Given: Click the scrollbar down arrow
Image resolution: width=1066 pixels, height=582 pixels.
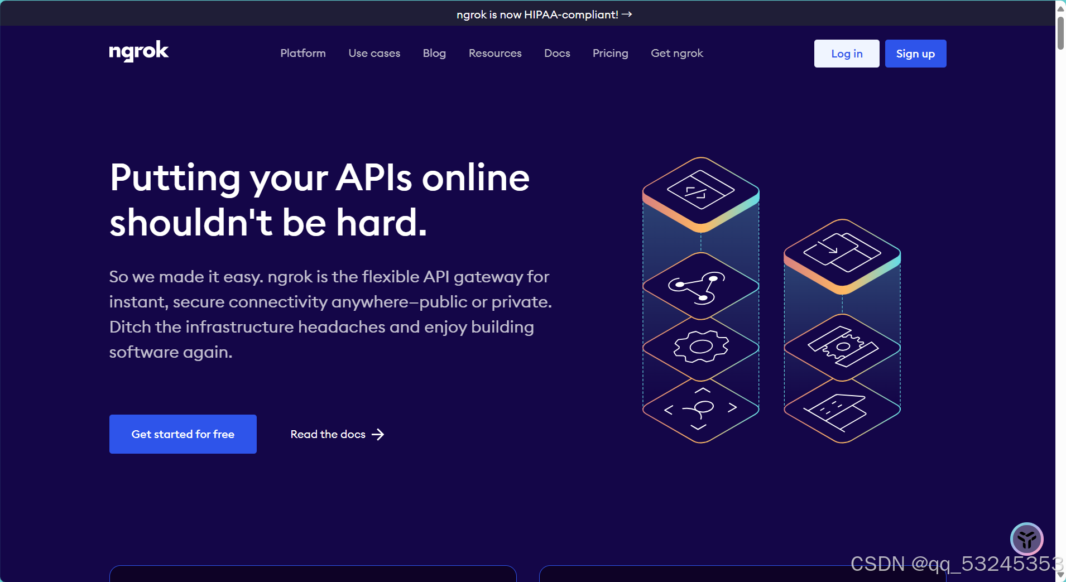Looking at the screenshot, I should click(x=1060, y=575).
